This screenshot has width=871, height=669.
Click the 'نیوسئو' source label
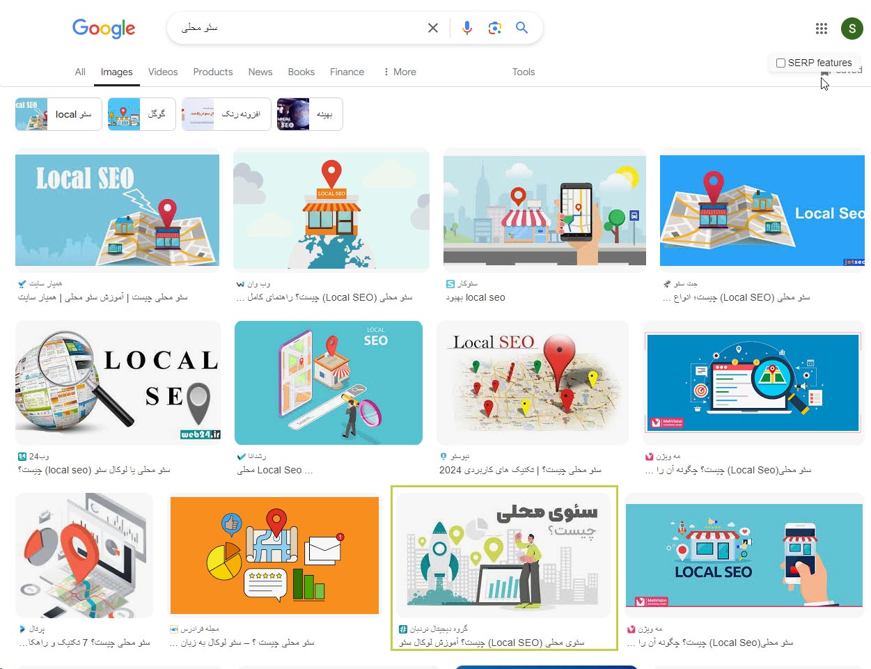coord(460,457)
